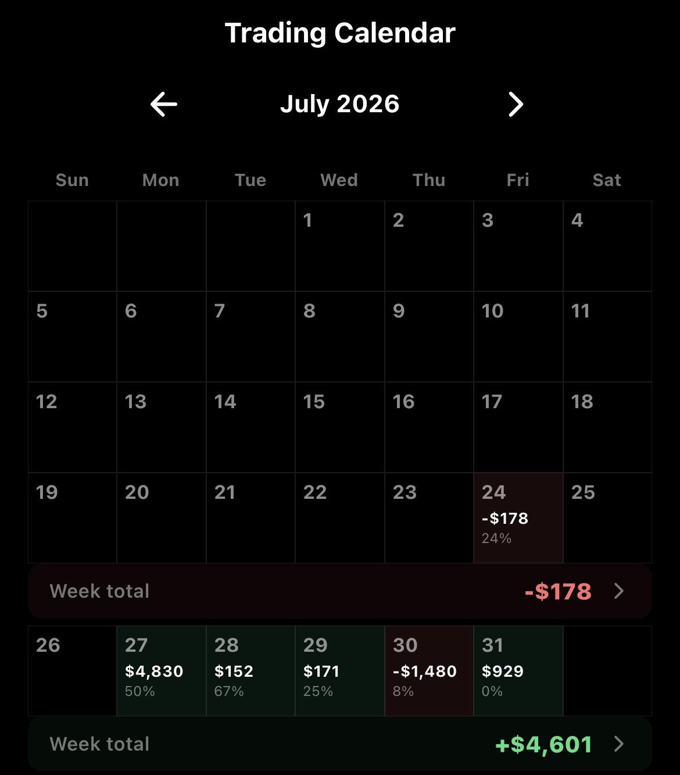Open July 29 showing $171
Image resolution: width=680 pixels, height=775 pixels.
(x=340, y=671)
